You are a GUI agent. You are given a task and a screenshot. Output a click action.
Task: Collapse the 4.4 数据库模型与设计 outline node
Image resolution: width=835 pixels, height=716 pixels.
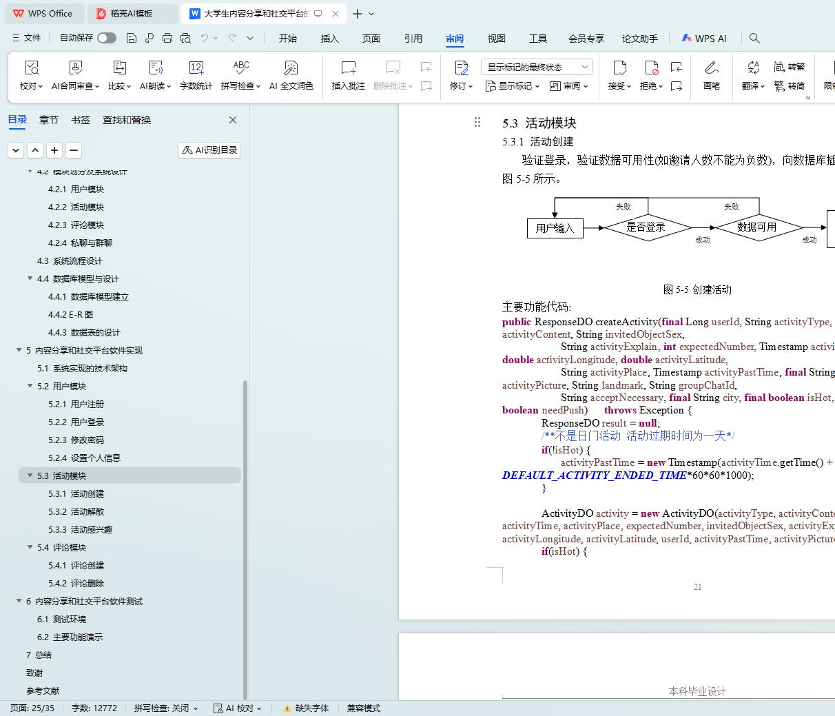(x=30, y=278)
